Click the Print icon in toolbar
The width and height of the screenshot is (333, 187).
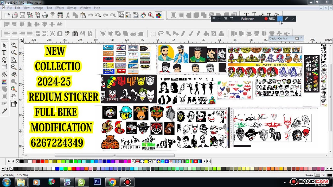[x=45, y=15]
